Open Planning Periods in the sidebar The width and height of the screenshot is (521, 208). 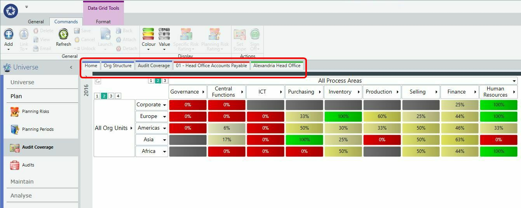tap(38, 130)
